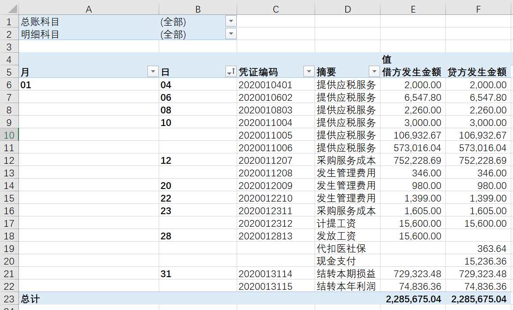The height and width of the screenshot is (310, 513).
Task: Click the 值 header cell
Action: pyautogui.click(x=413, y=59)
